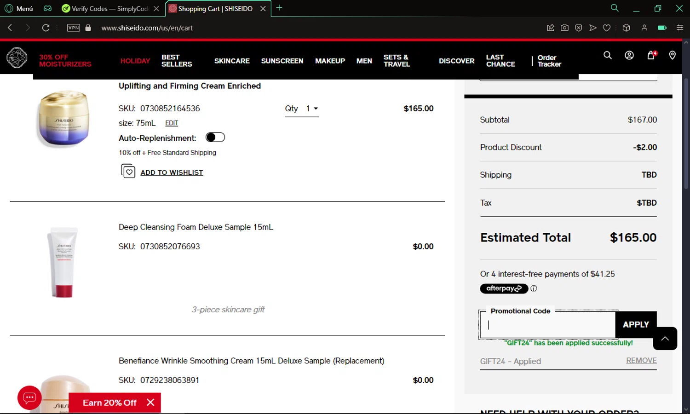690x414 pixels.
Task: Toggle the VPN badge in address bar
Action: [x=74, y=28]
